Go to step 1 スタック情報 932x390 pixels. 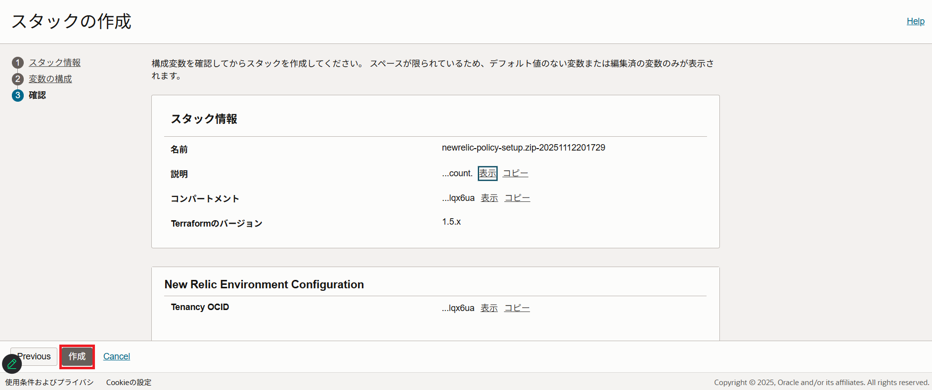coord(54,63)
